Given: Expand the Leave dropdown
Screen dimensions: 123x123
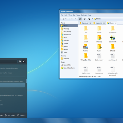Looking at the screenshot, I should [x=21, y=115].
